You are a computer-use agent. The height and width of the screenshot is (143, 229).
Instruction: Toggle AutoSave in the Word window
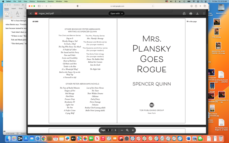pos(22,5)
